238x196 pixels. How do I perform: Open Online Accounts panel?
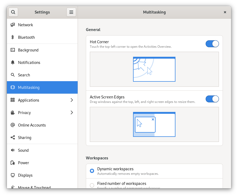coord(42,125)
